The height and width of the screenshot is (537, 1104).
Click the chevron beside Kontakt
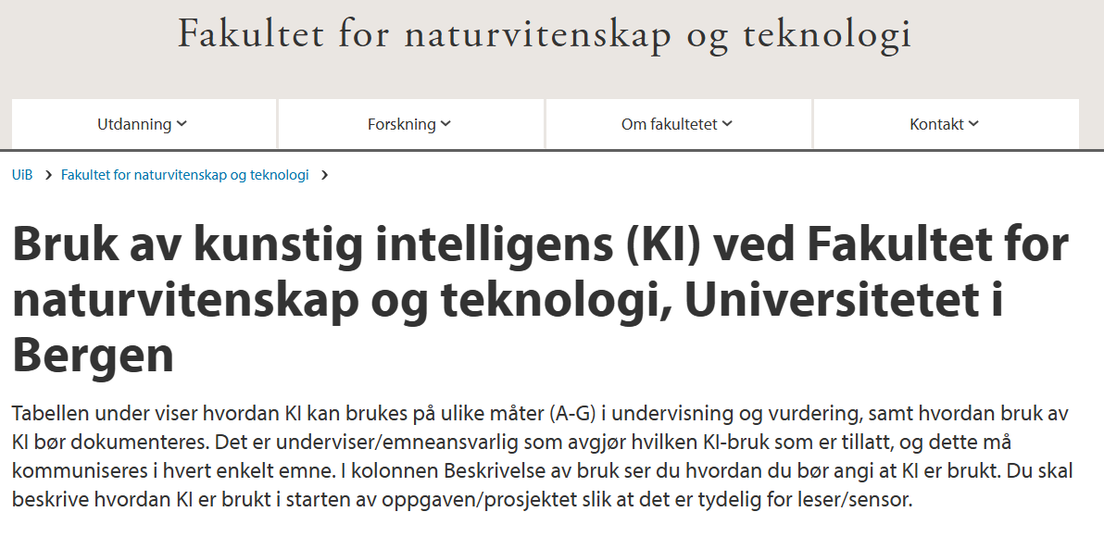click(x=974, y=124)
